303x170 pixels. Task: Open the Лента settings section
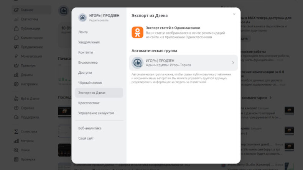83,32
